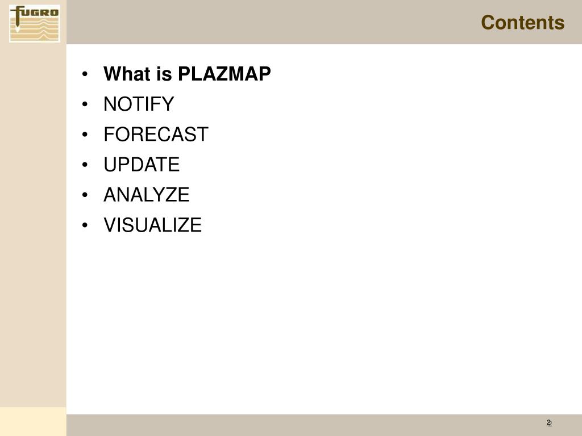582x436 pixels.
Task: Select the Contents slide title
Action: point(523,23)
